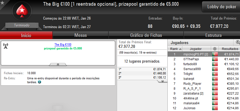The width and height of the screenshot is (240, 111).
Task: Open the re-entry info icon
Action: coord(40,82)
